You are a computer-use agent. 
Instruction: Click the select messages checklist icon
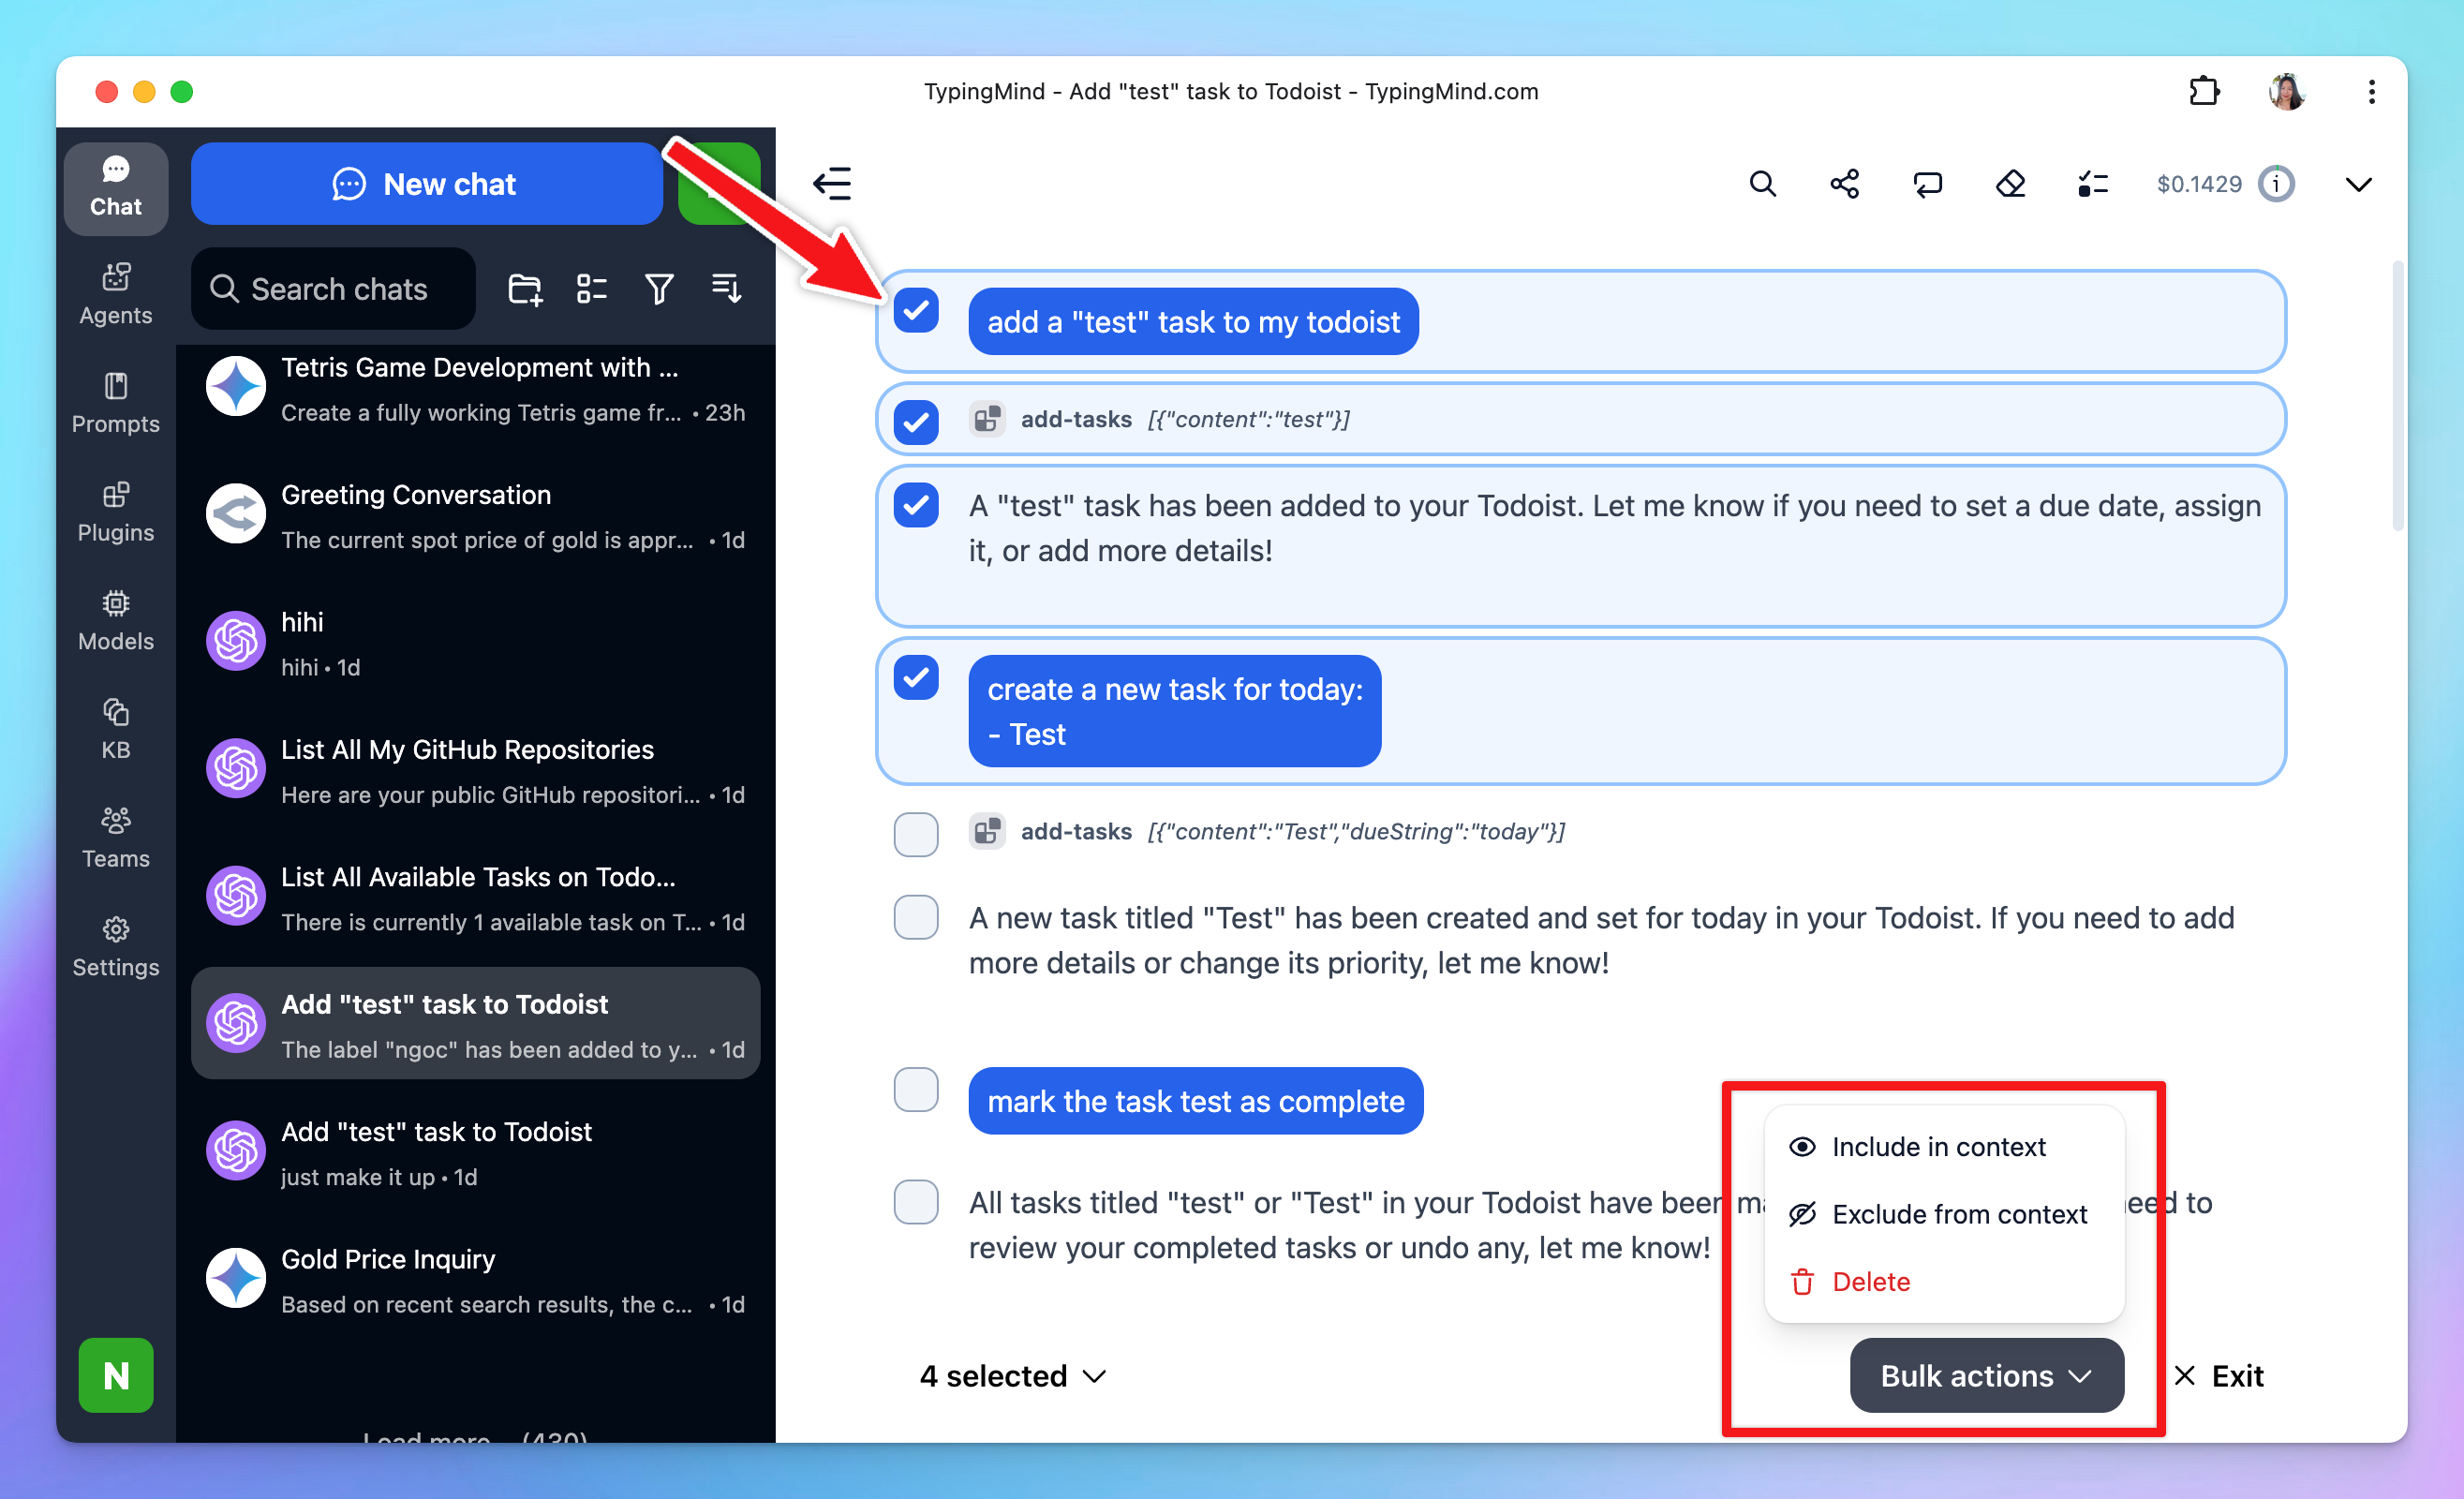click(2093, 184)
